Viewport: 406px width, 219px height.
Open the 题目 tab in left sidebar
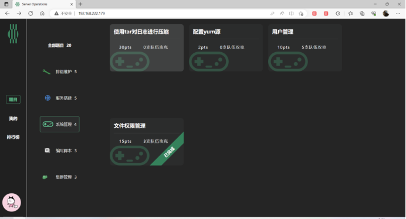[x=13, y=100]
